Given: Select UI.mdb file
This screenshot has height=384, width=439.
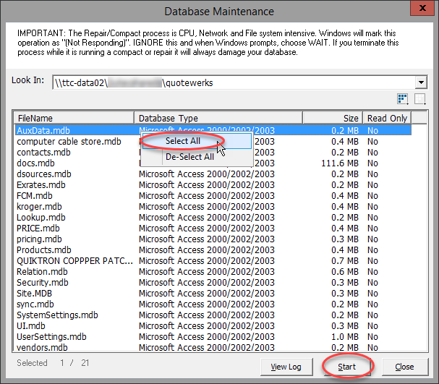Looking at the screenshot, I should [x=31, y=326].
